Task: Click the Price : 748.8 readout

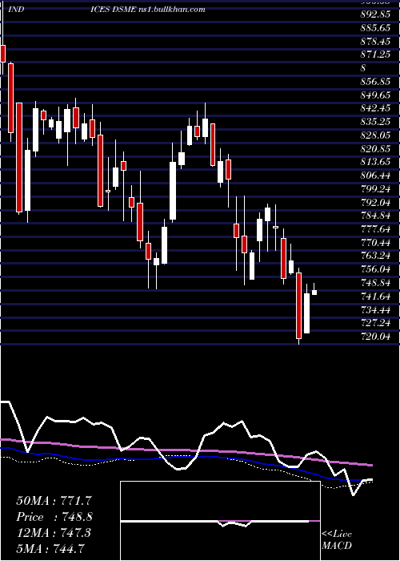Action: pyautogui.click(x=54, y=517)
